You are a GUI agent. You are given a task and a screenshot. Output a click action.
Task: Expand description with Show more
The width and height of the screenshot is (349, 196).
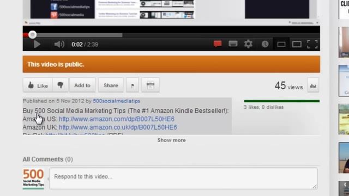[x=172, y=140]
